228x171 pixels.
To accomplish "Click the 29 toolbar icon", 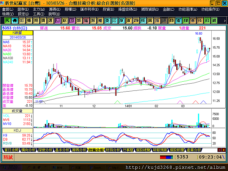I will click(136, 21).
